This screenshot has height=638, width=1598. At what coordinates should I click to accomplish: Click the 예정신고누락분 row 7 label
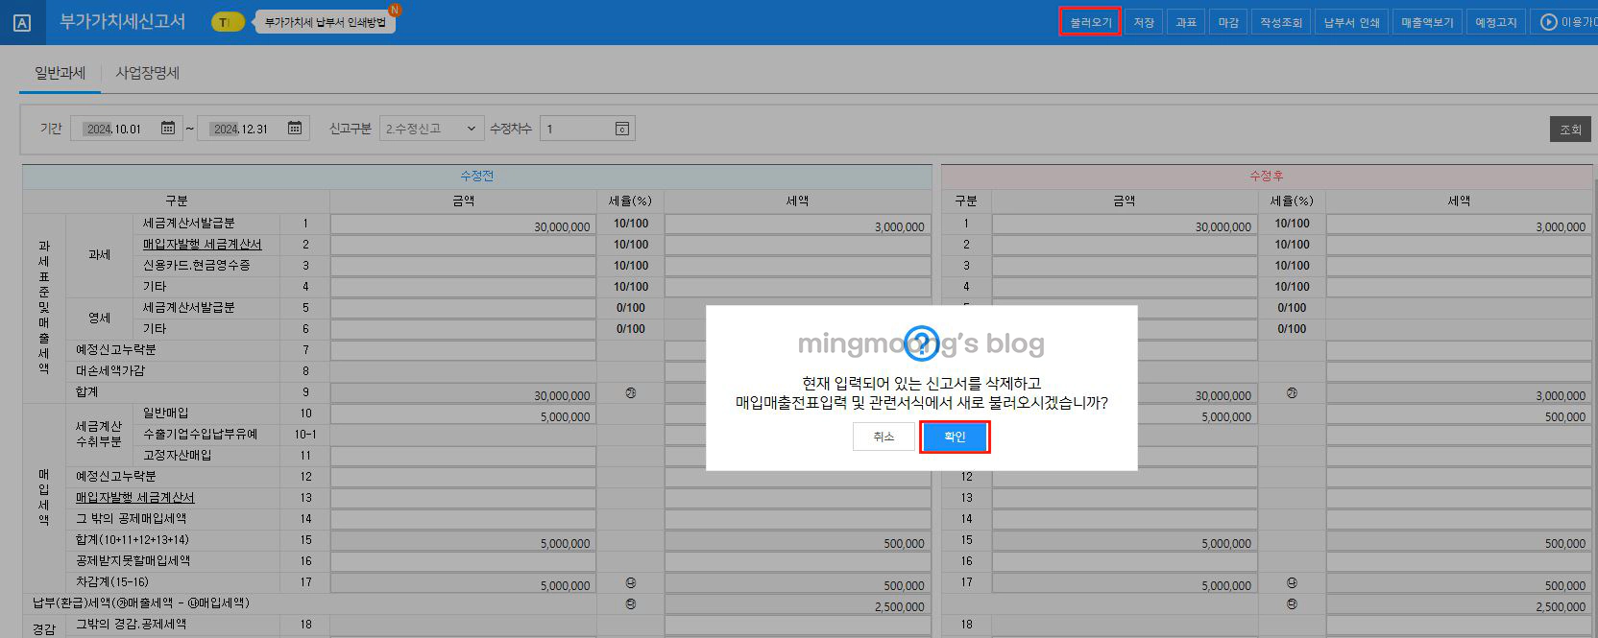116,350
